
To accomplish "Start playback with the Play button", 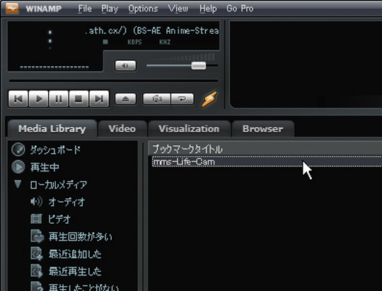I will point(38,99).
